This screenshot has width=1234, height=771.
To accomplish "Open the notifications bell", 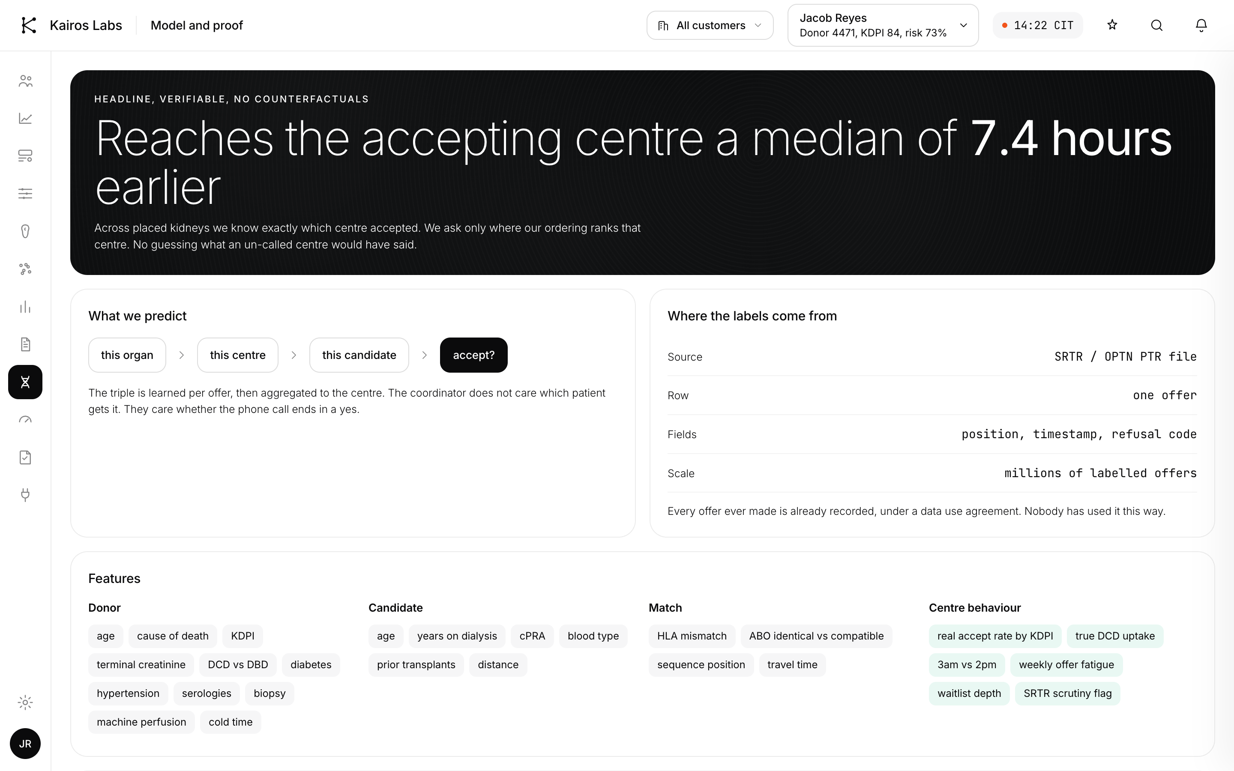I will pos(1201,25).
